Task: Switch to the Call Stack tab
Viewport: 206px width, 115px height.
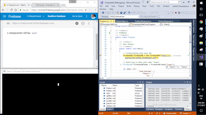Action: click(150, 109)
